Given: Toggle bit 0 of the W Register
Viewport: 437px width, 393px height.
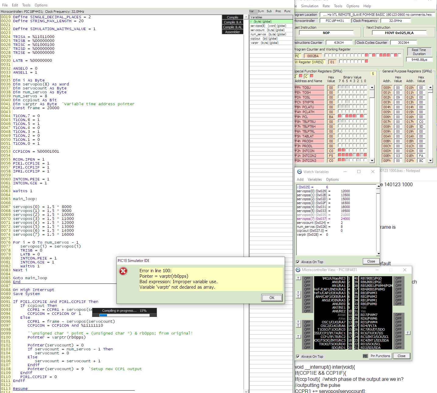Looking at the screenshot, I should click(366, 61).
